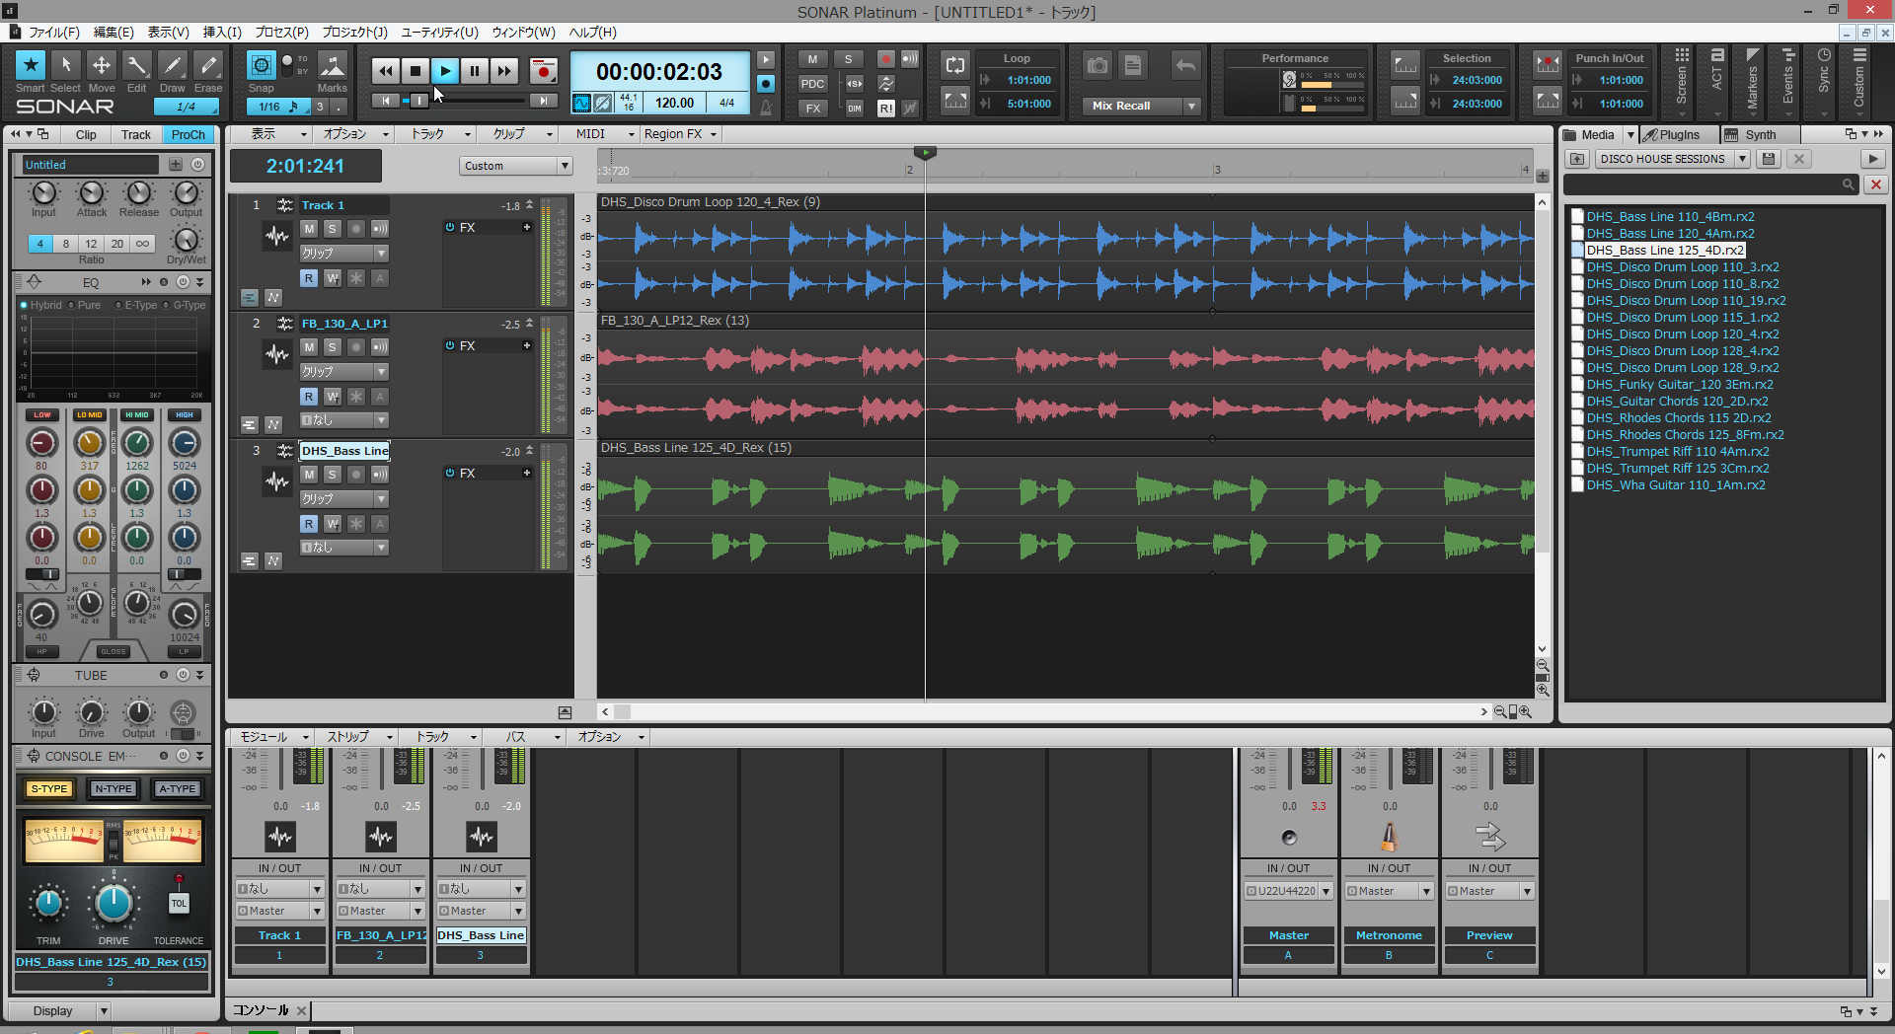Viewport: 1895px width, 1034px height.
Task: Click the Preview bus icon
Action: (1489, 838)
